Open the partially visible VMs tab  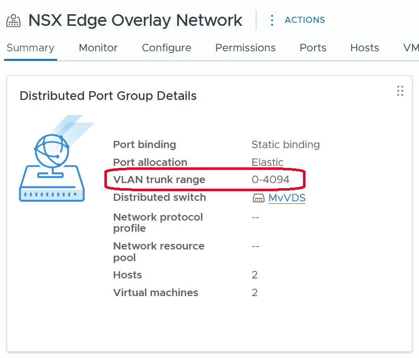coord(410,48)
